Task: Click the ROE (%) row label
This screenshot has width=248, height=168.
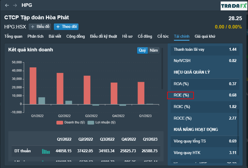Action: coord(181,95)
